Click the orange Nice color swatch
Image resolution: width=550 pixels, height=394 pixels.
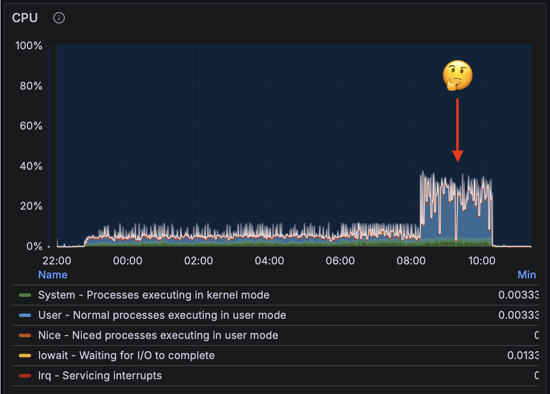pyautogui.click(x=25, y=336)
